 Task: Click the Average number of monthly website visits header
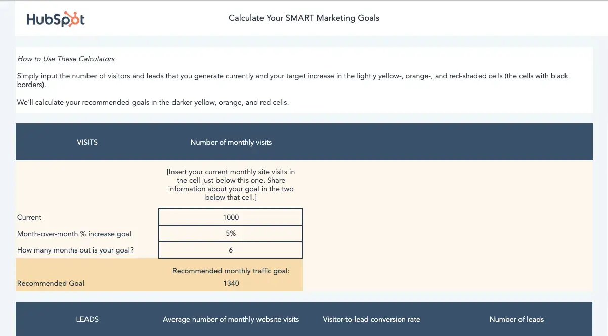[231, 319]
